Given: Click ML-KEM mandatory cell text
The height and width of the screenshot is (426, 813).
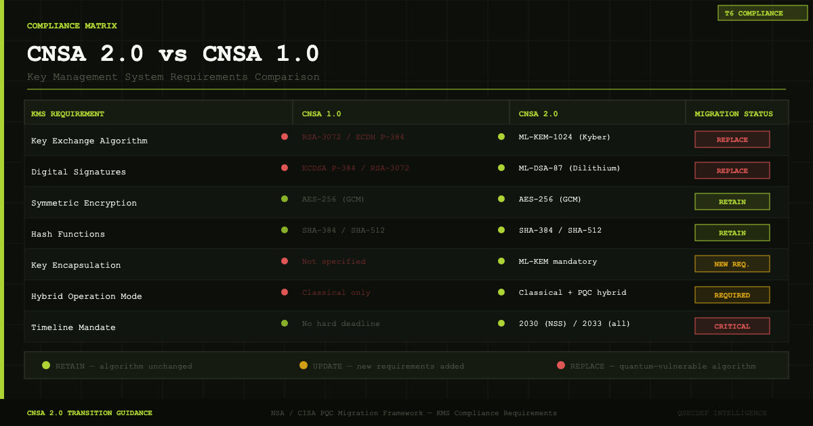Looking at the screenshot, I should tap(558, 261).
